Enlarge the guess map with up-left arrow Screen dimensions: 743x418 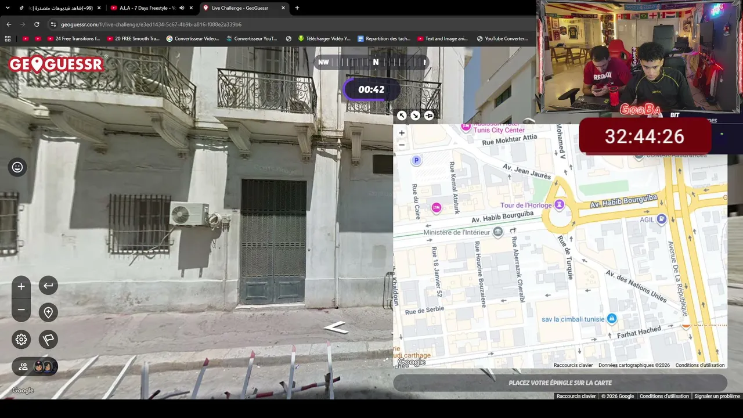[x=402, y=116]
